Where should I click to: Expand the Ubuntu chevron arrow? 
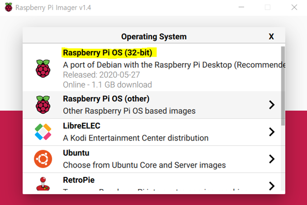pyautogui.click(x=272, y=159)
